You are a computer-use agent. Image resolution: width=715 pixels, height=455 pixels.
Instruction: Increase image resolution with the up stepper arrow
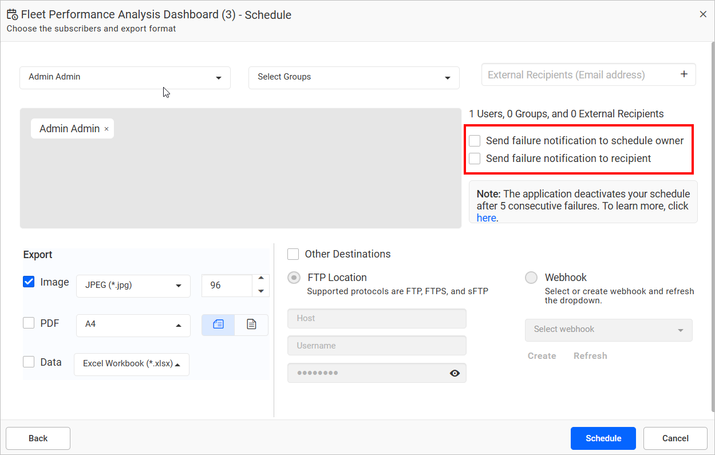coord(262,280)
